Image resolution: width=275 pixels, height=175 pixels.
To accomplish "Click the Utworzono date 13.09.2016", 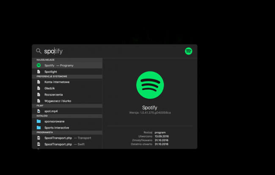I will point(162,136).
